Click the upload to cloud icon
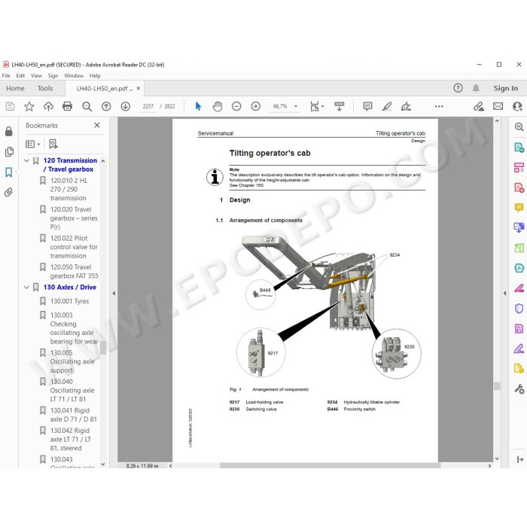The width and height of the screenshot is (527, 527). 48,107
